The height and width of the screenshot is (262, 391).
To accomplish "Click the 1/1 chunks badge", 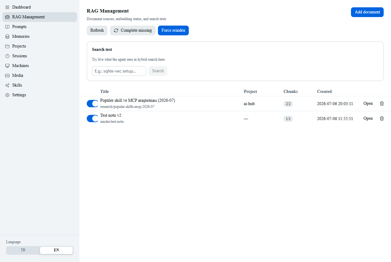I will 288,119.
